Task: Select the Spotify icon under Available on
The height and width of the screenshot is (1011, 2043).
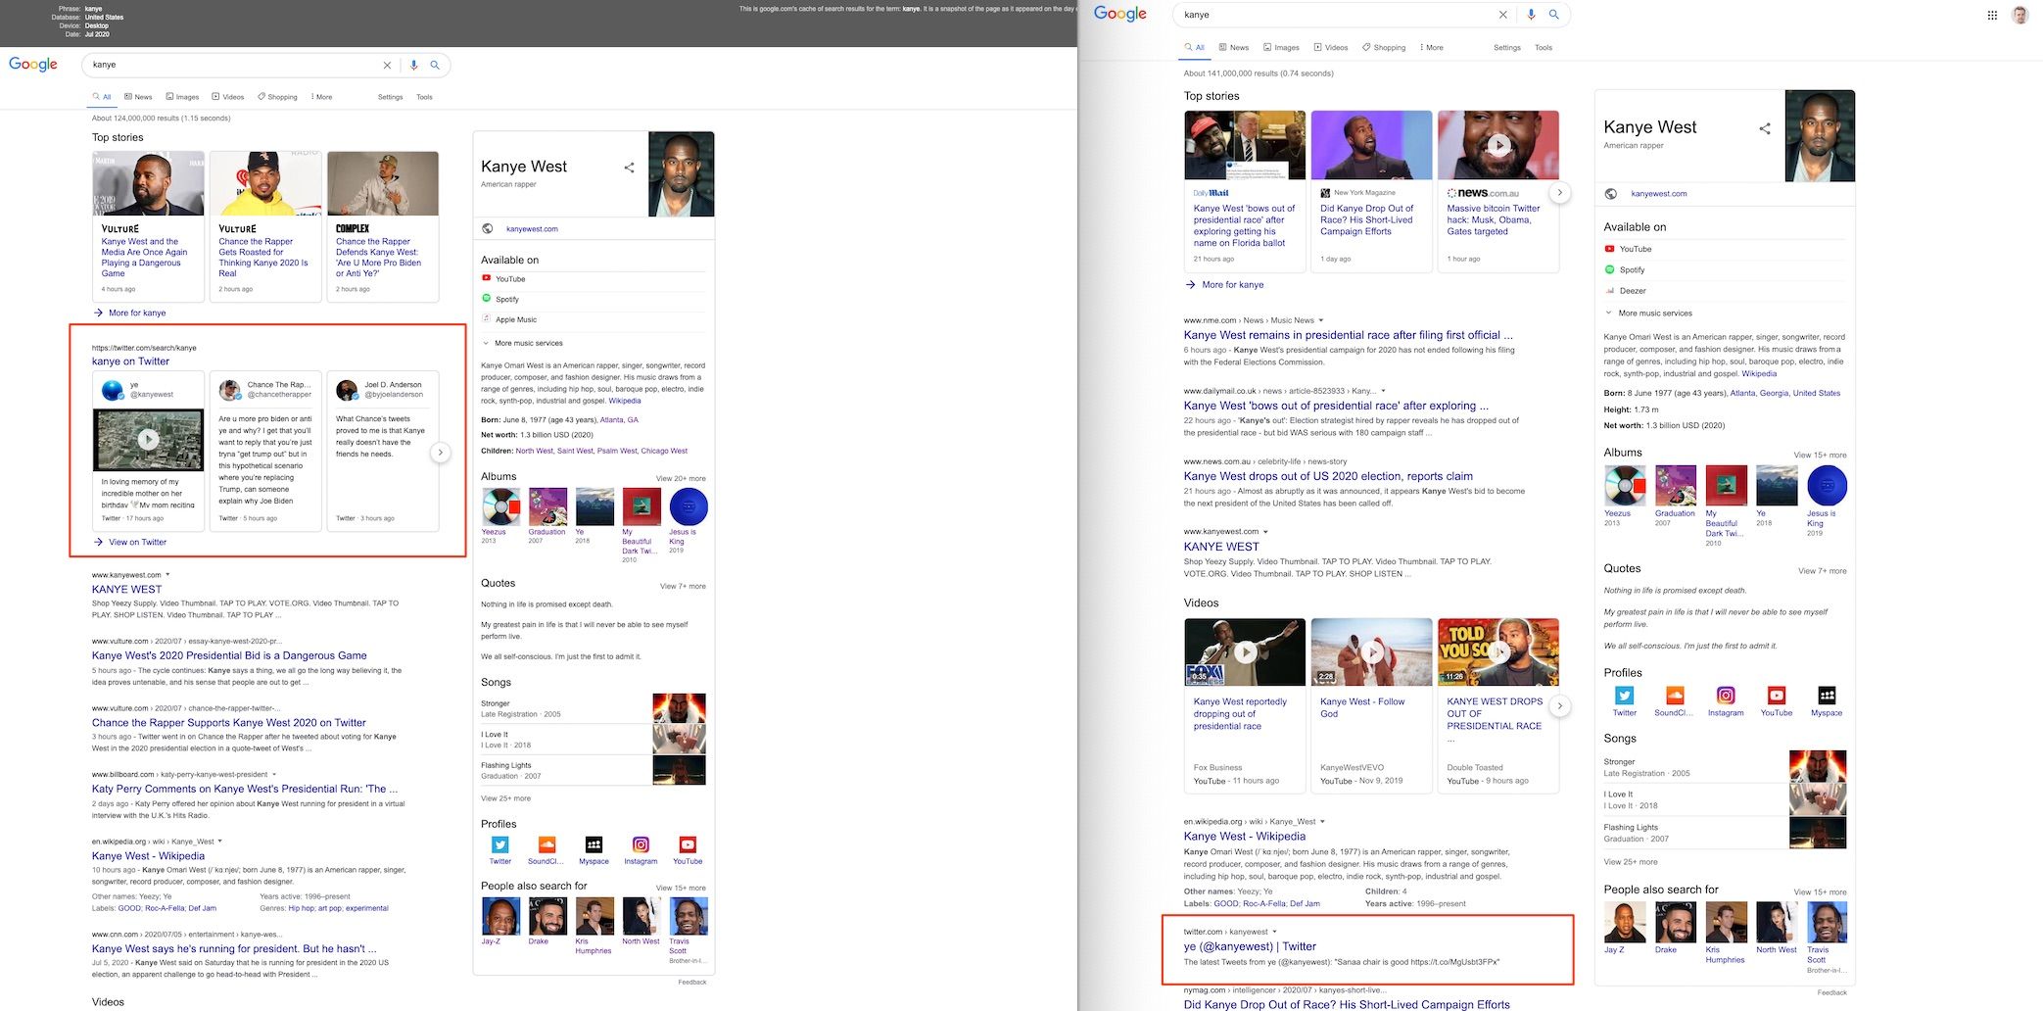Action: (1610, 269)
